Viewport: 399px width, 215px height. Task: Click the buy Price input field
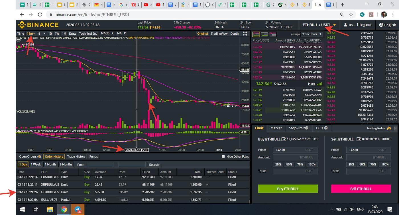[x=295, y=150]
